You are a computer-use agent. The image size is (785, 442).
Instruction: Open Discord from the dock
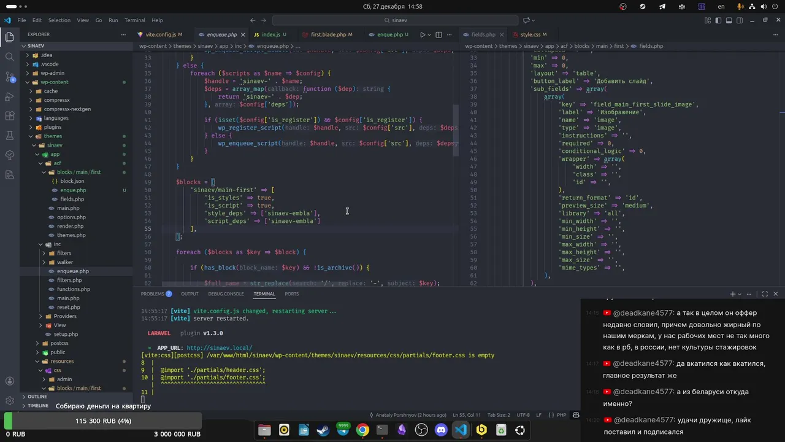(441, 430)
